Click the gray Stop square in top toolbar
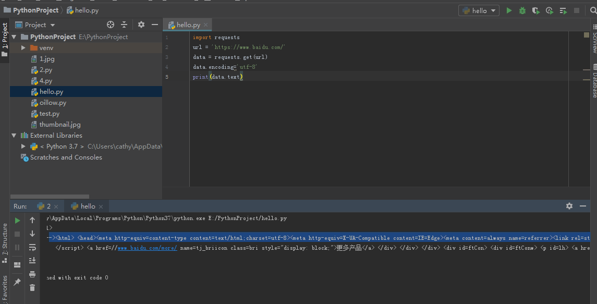 pos(577,10)
